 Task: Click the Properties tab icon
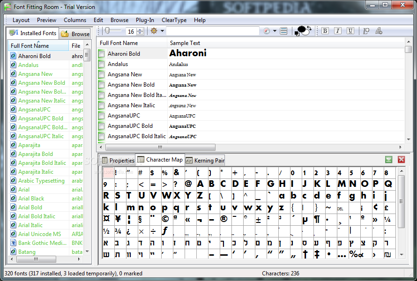105,160
